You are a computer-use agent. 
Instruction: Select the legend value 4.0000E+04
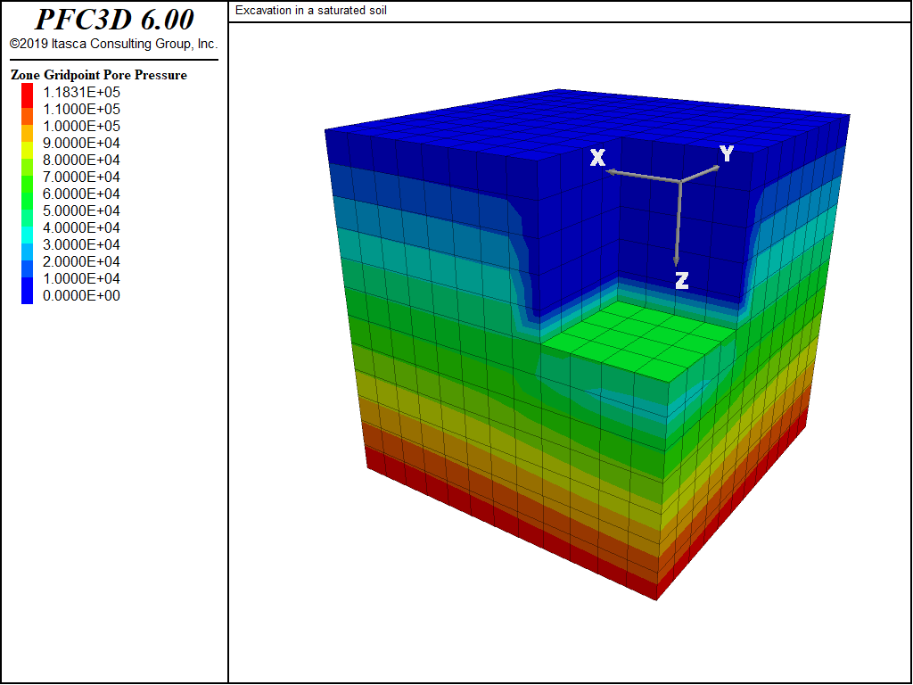click(x=81, y=227)
